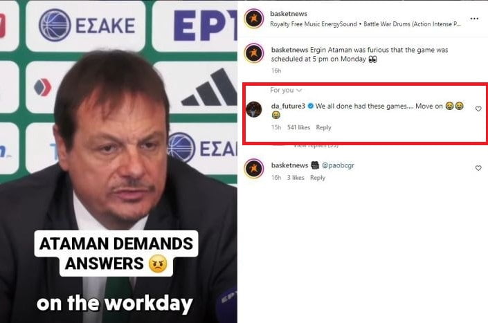
Task: Click da_future3 profile picture
Action: [254, 109]
